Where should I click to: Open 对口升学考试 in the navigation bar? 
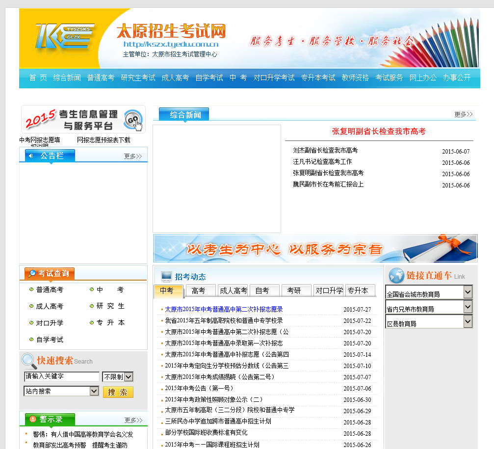point(274,78)
